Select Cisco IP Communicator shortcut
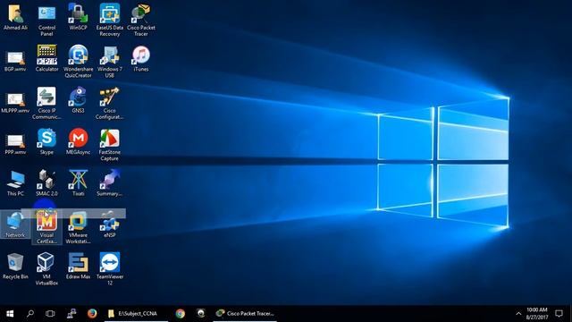572x322 pixels. click(46, 103)
